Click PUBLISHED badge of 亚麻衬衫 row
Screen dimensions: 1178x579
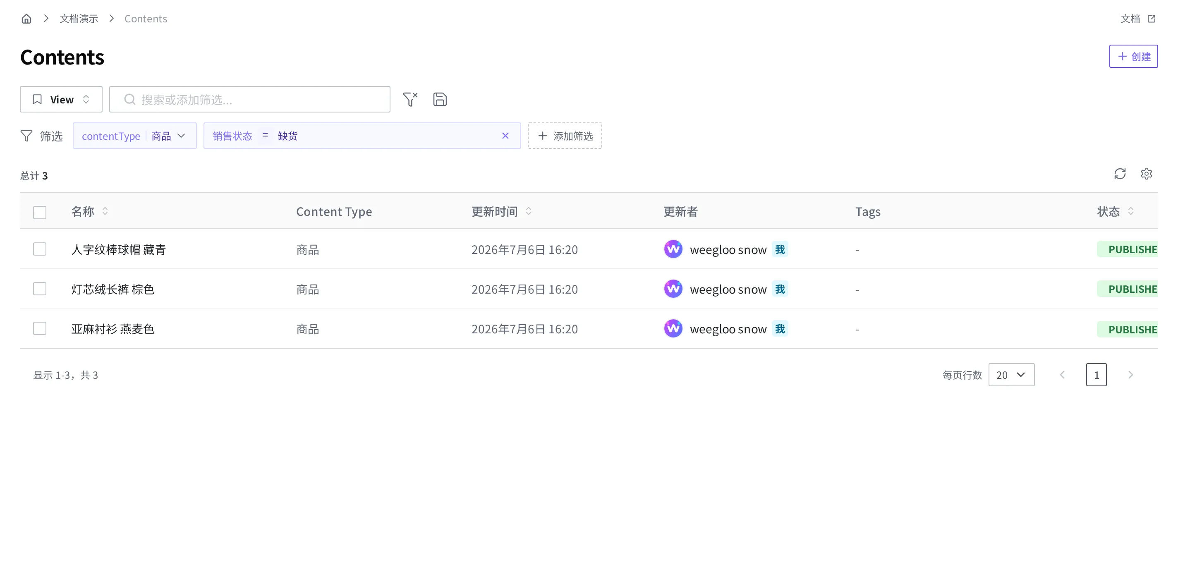pyautogui.click(x=1128, y=329)
